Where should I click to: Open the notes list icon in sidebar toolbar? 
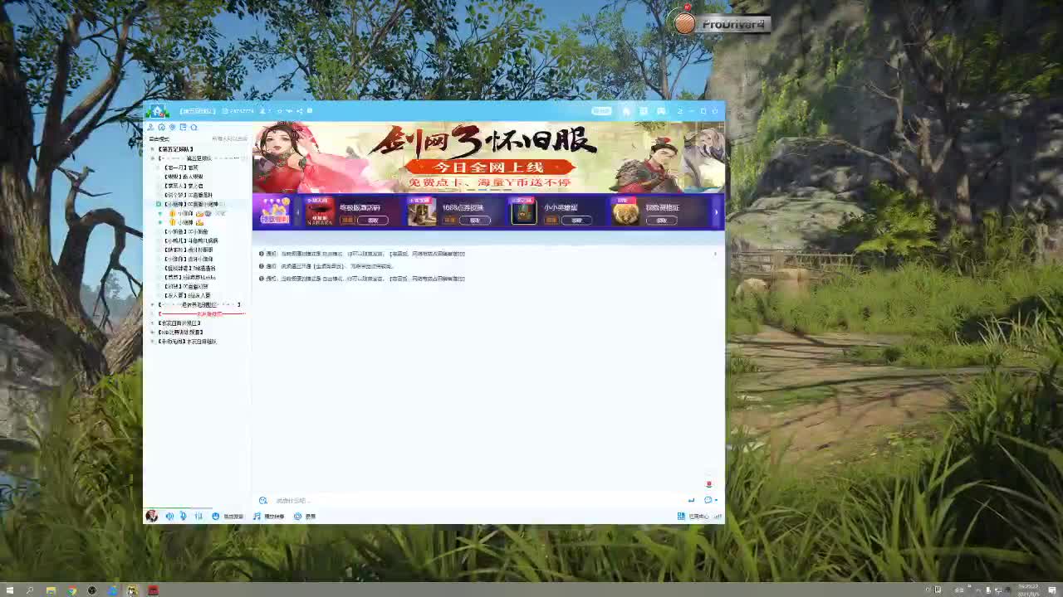click(x=183, y=127)
